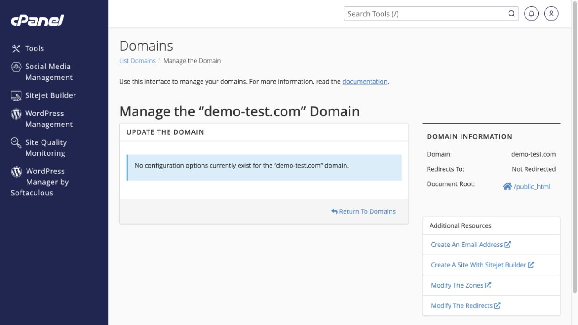Click Create An Email Address link
The image size is (578, 325).
[471, 245]
